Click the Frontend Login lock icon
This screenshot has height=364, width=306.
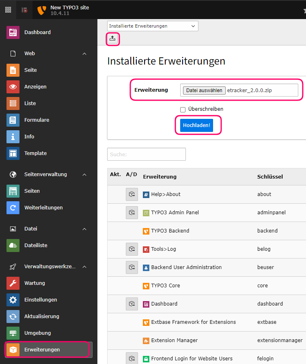point(146,359)
